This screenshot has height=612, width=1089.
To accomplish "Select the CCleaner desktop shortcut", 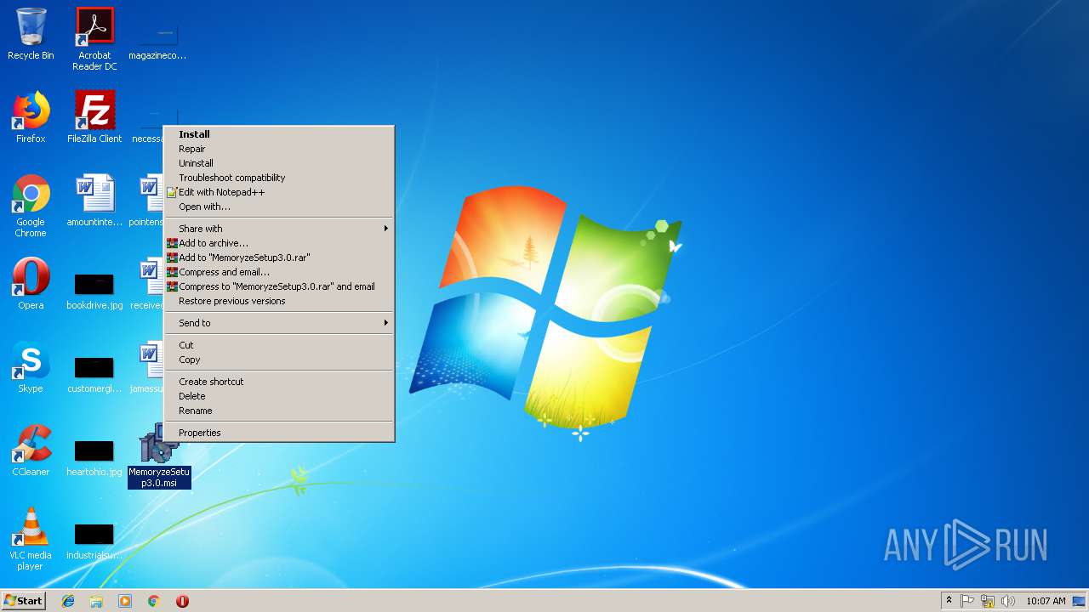I will (x=31, y=450).
